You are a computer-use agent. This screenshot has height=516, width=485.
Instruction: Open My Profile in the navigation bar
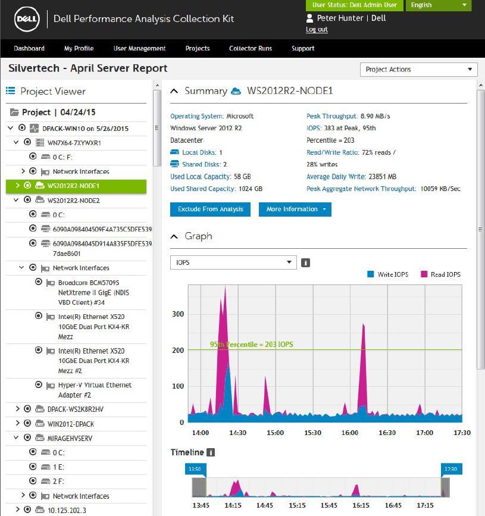79,48
